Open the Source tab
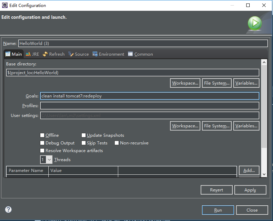Image resolution: width=273 pixels, height=221 pixels. pyautogui.click(x=79, y=54)
